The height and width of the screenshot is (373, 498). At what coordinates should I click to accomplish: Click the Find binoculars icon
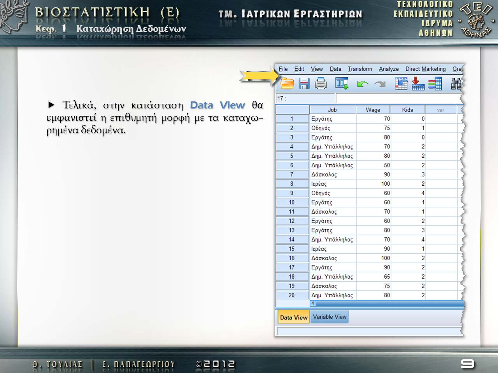point(456,84)
